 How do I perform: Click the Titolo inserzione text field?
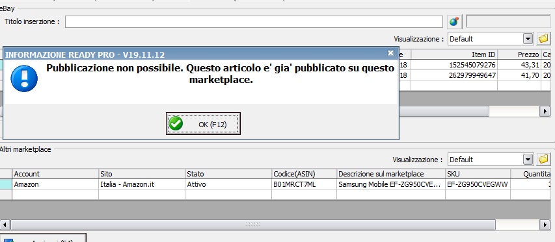(x=254, y=21)
